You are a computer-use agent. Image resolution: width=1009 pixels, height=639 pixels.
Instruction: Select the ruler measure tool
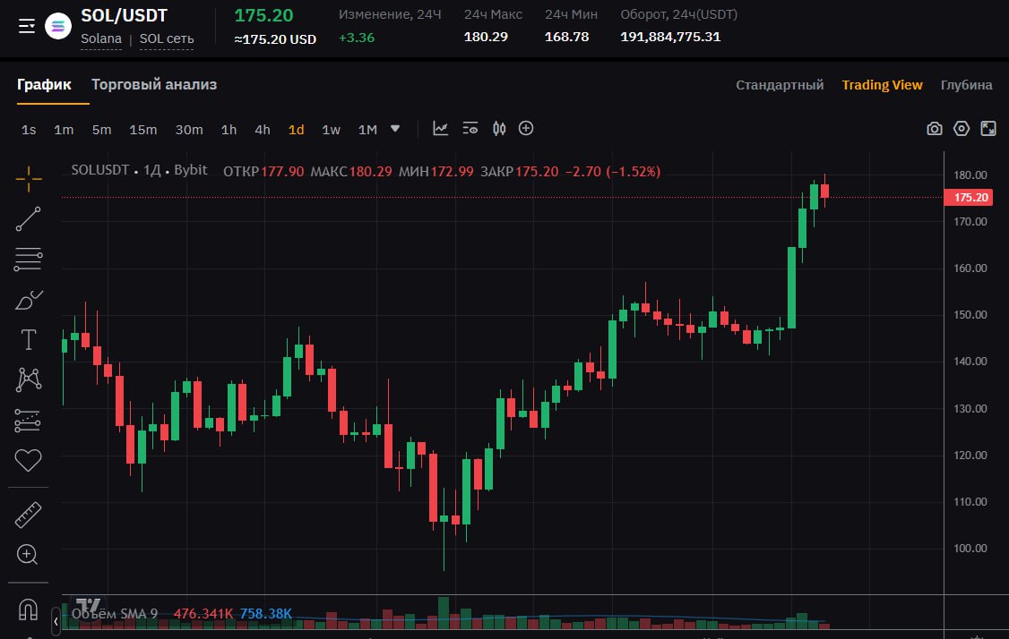(29, 515)
